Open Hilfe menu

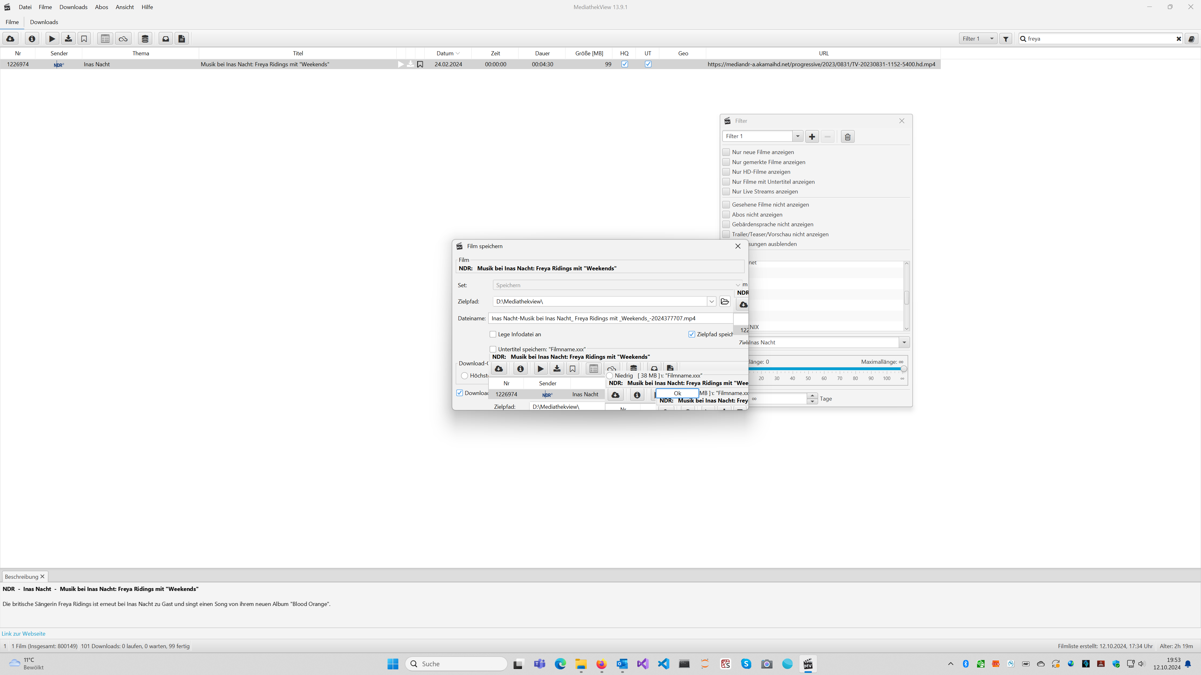(147, 7)
